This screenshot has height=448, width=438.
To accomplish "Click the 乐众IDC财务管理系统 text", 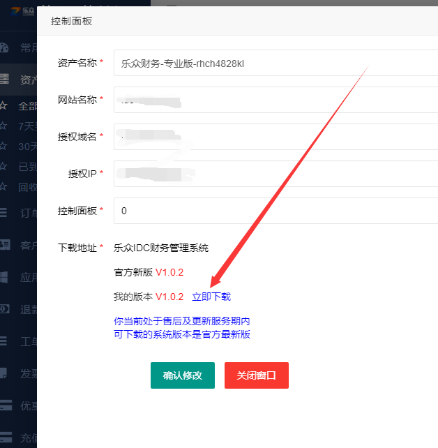I will [x=161, y=248].
